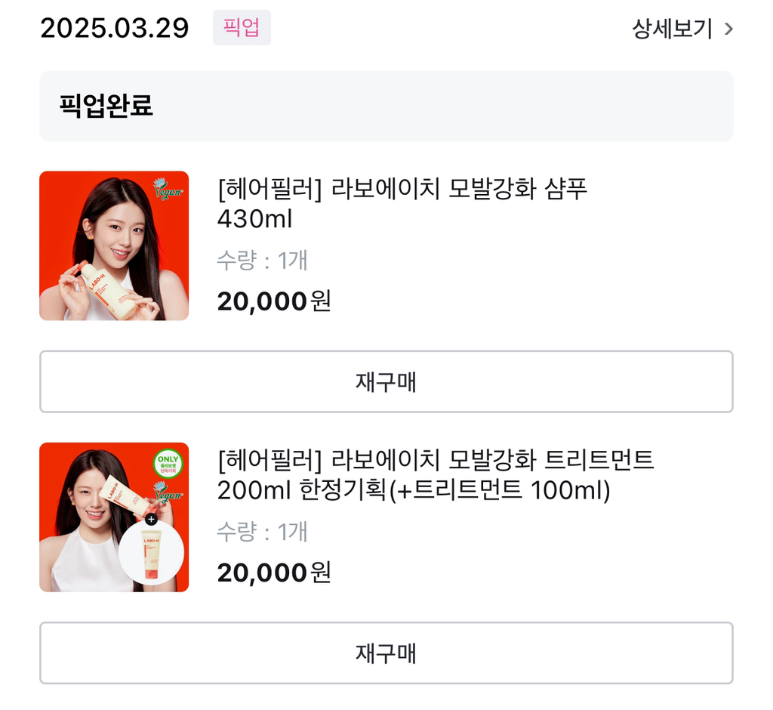Click the Vegan logo on shampoo image
This screenshot has width=773, height=710.
pyautogui.click(x=168, y=189)
